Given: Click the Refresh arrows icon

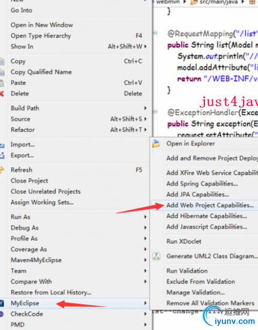Looking at the screenshot, I should [x=2, y=170].
